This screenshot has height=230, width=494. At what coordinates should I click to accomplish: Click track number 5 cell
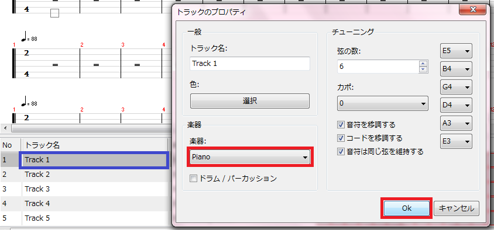point(11,218)
